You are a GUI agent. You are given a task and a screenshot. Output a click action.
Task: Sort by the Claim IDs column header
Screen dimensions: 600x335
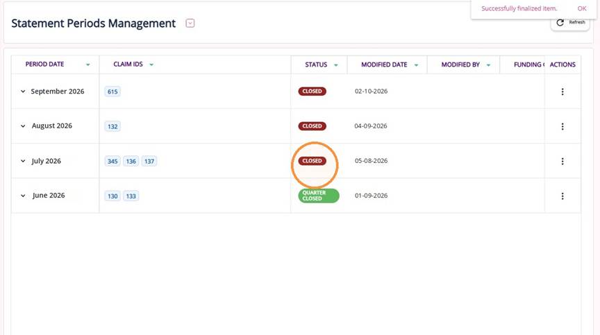tap(128, 65)
